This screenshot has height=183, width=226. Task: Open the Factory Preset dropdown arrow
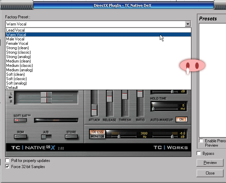click(188, 24)
